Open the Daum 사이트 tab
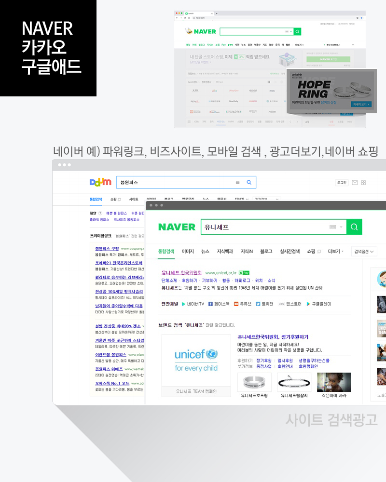Viewport: 386px width, 482px height. click(134, 199)
